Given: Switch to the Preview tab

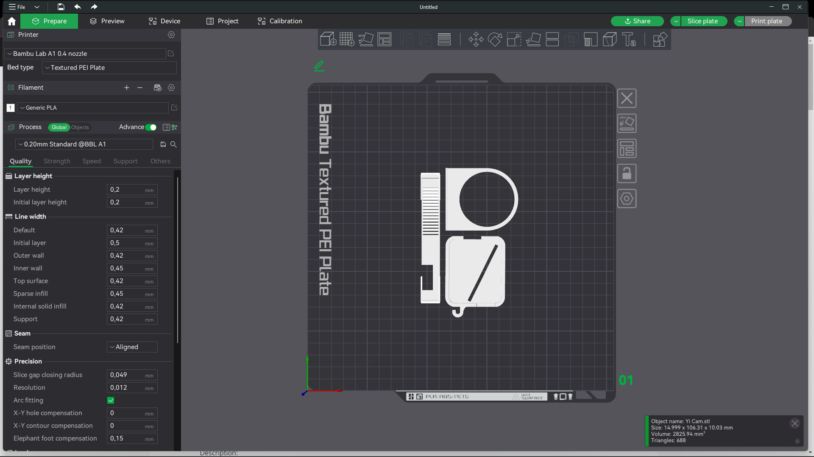Looking at the screenshot, I should point(107,21).
